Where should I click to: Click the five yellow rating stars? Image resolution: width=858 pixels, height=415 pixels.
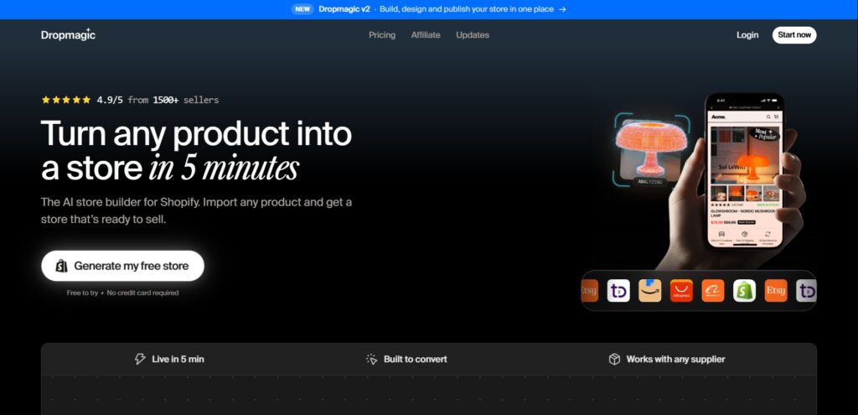pos(65,100)
